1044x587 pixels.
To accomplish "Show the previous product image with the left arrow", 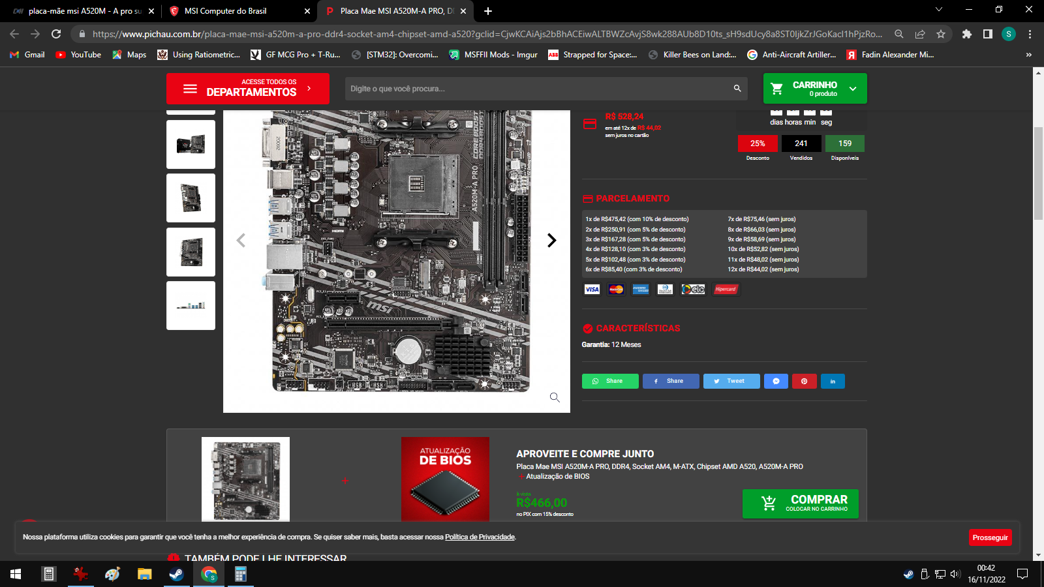I will click(241, 241).
